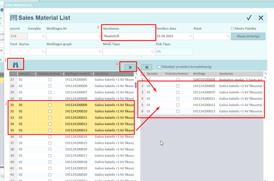Check Produktų Rinkinys box in row 27
The image size is (274, 181).
50,80
